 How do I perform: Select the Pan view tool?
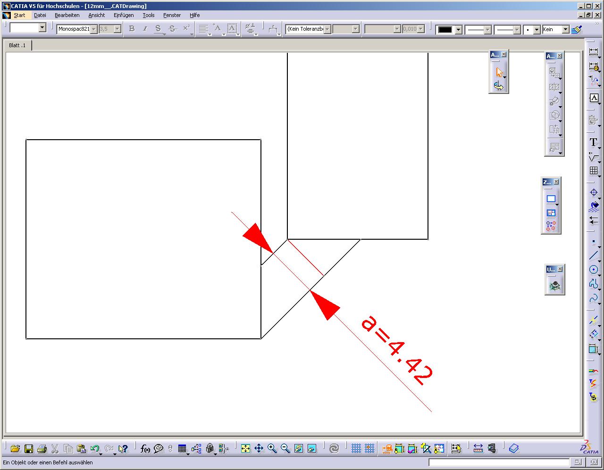(259, 448)
